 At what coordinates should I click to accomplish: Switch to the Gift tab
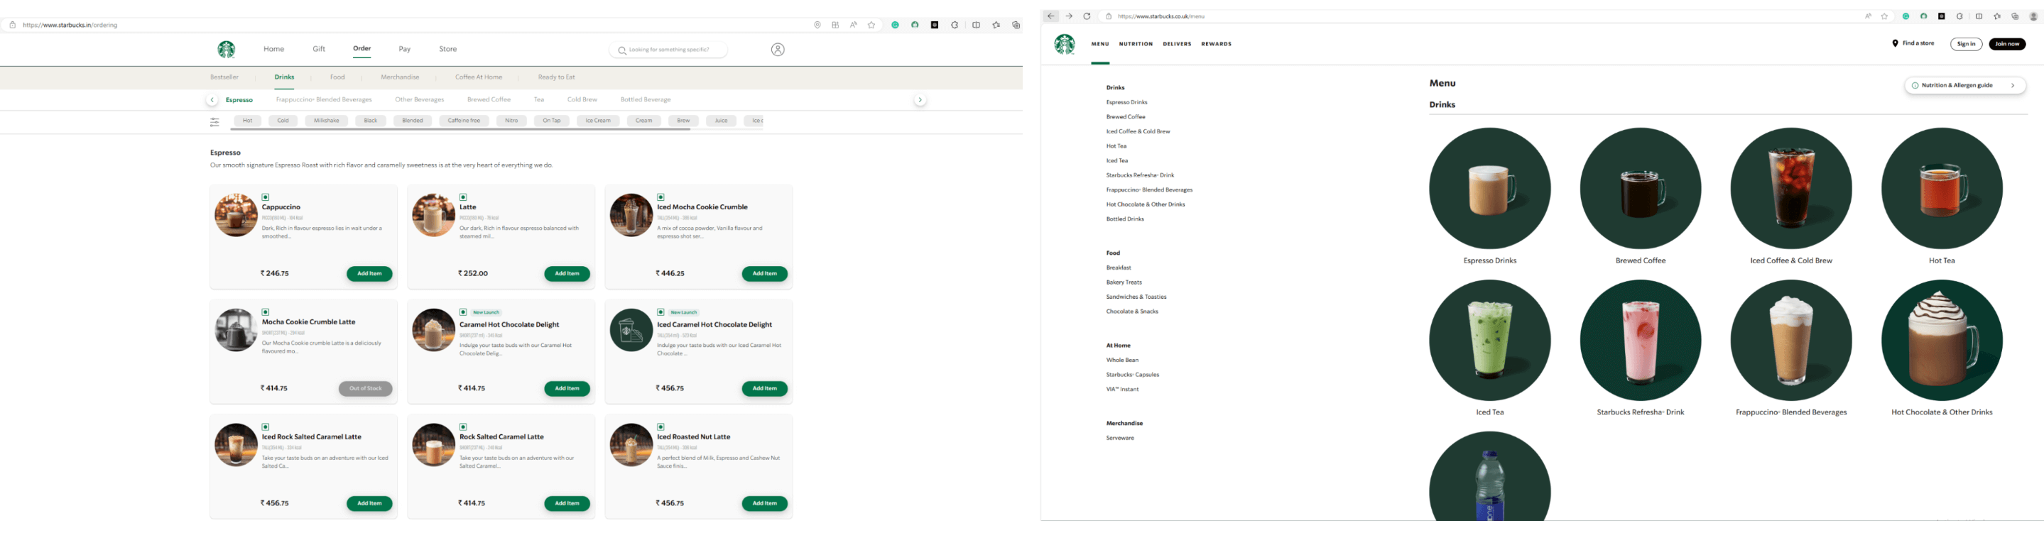tap(319, 49)
